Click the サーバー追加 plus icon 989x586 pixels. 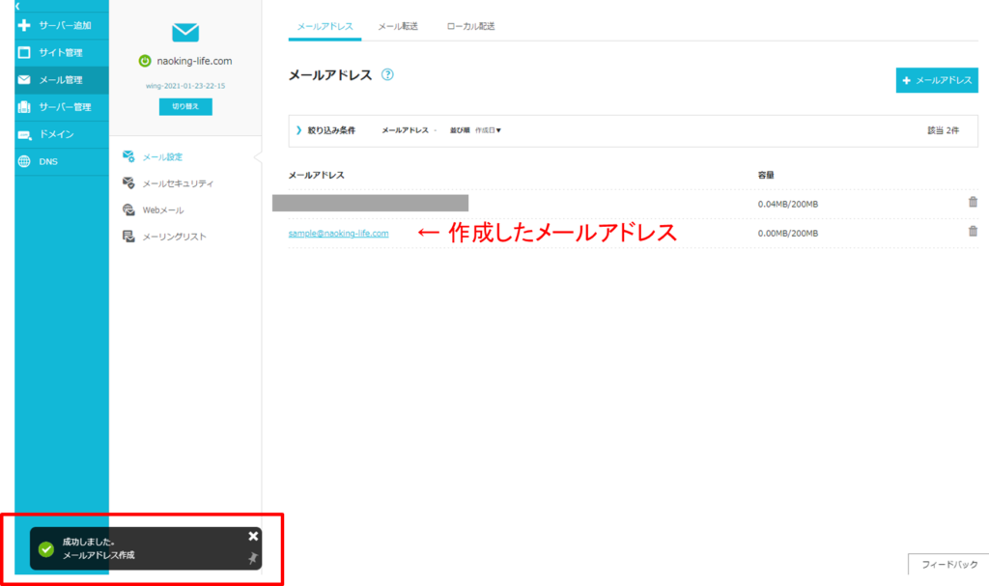pos(24,25)
